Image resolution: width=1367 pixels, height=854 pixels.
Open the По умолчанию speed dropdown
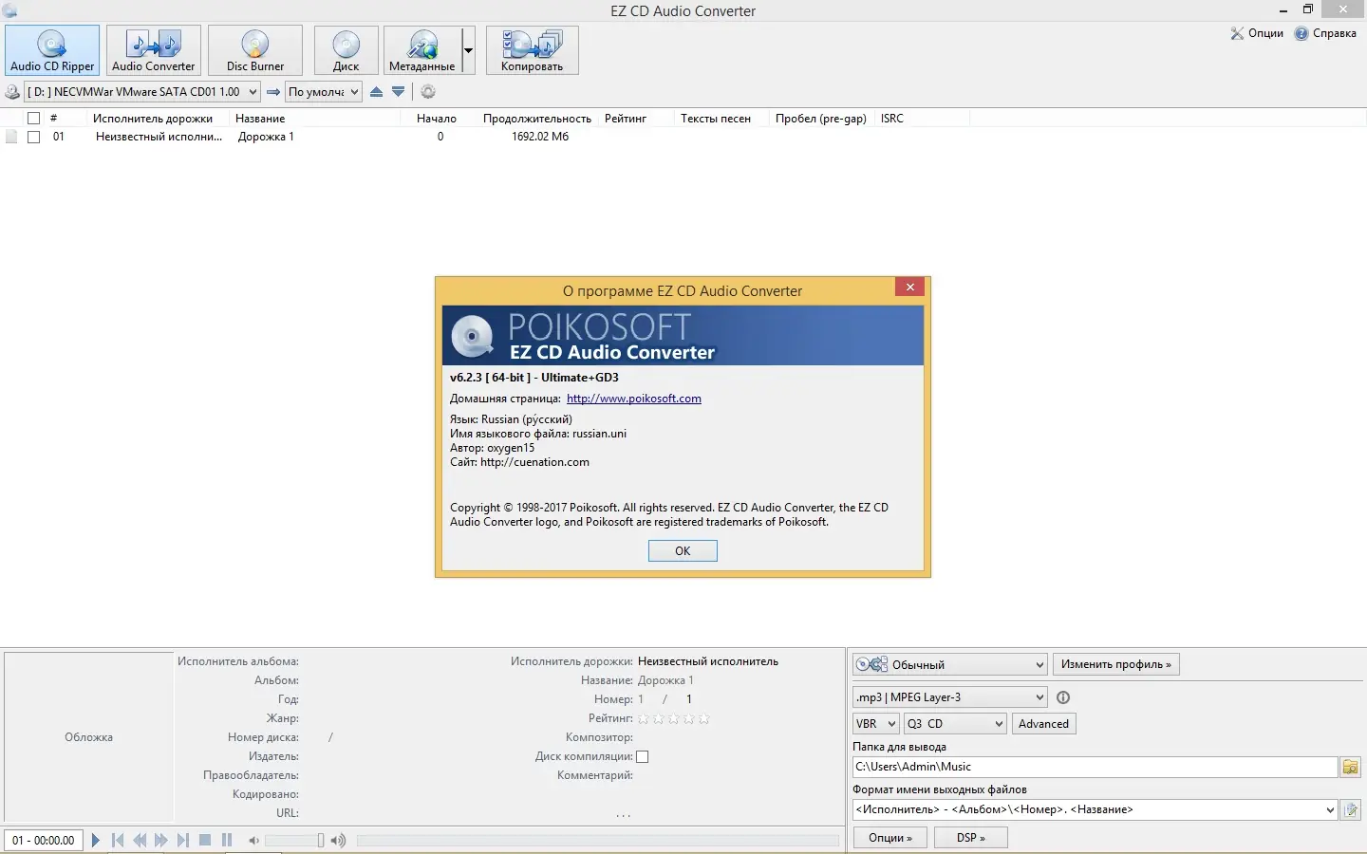[x=324, y=92]
